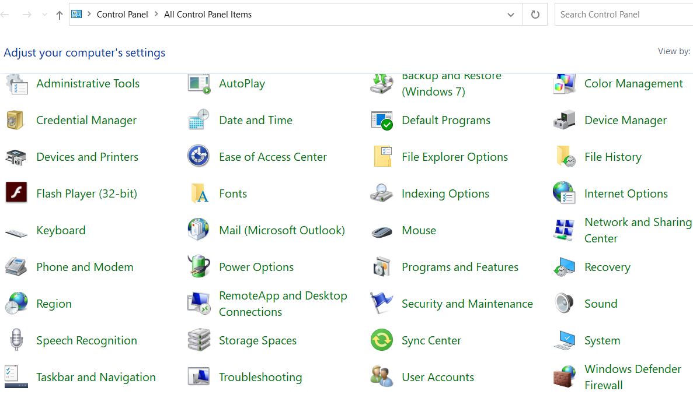Open the Sync Center link
This screenshot has width=693, height=398.
[431, 341]
